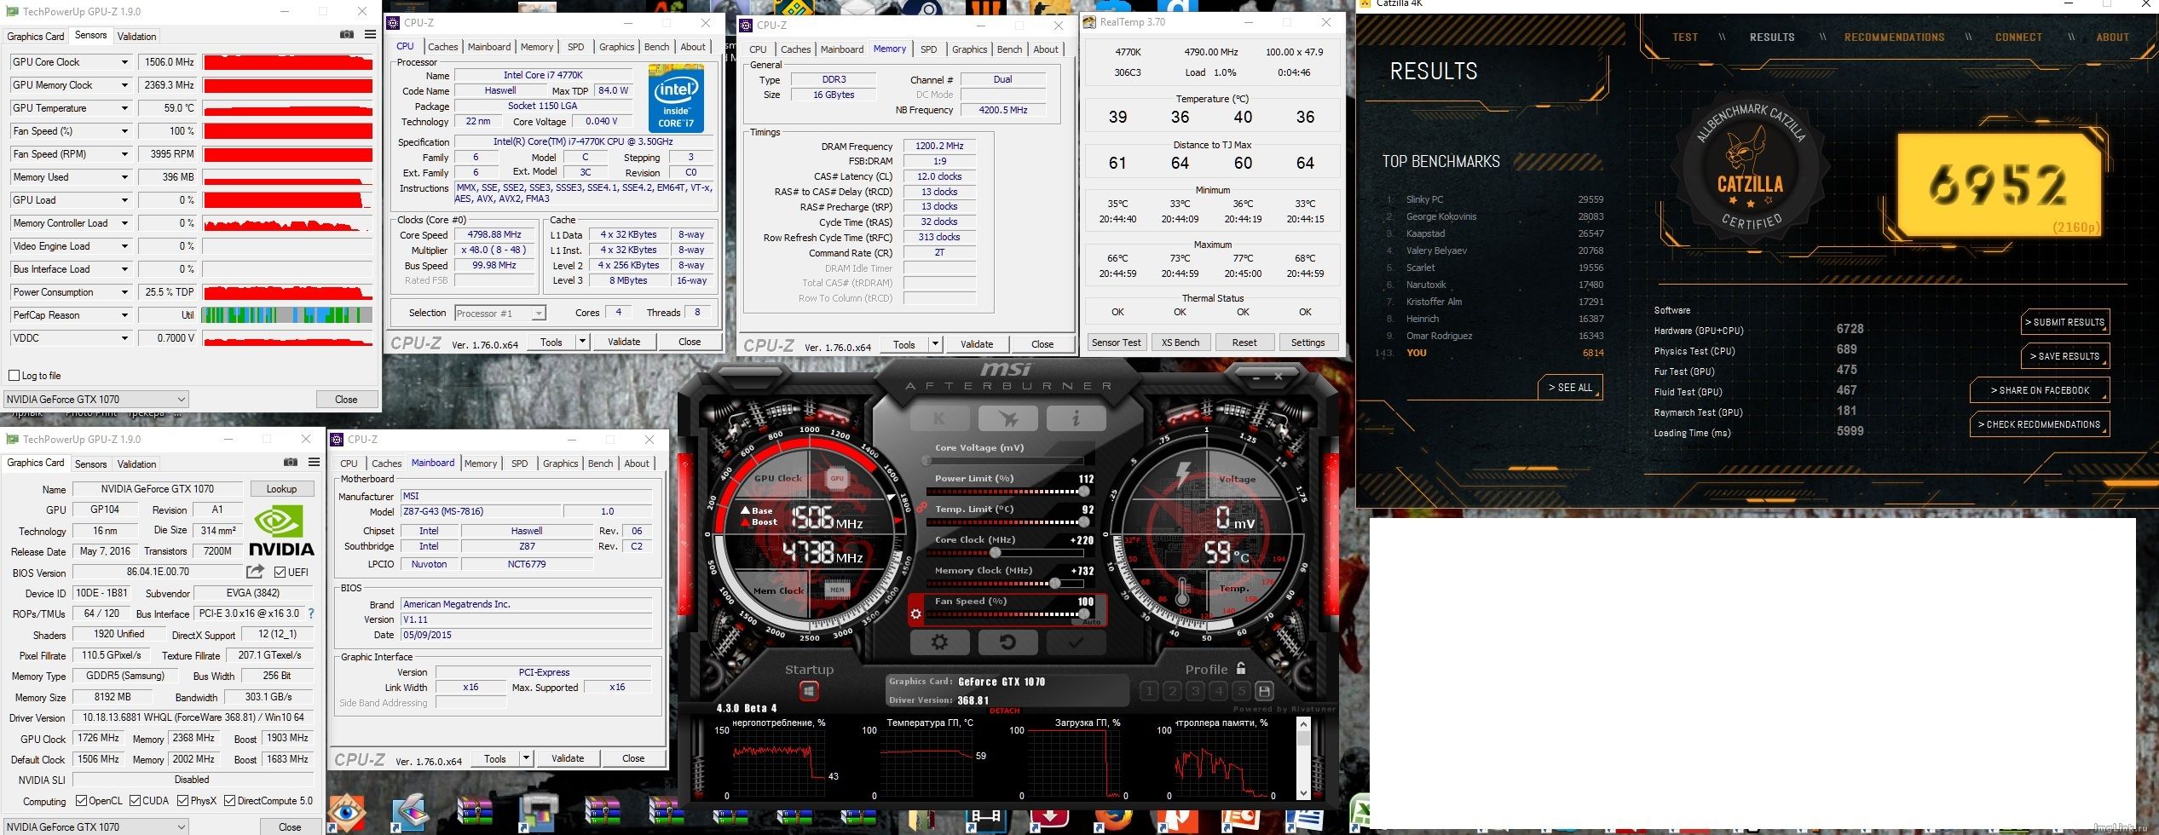The height and width of the screenshot is (835, 2159).
Task: Click Lookup button in GPU-Z
Action: (x=281, y=489)
